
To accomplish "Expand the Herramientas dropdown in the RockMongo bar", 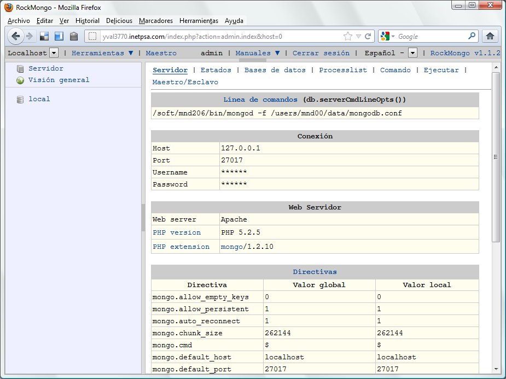I will [131, 53].
